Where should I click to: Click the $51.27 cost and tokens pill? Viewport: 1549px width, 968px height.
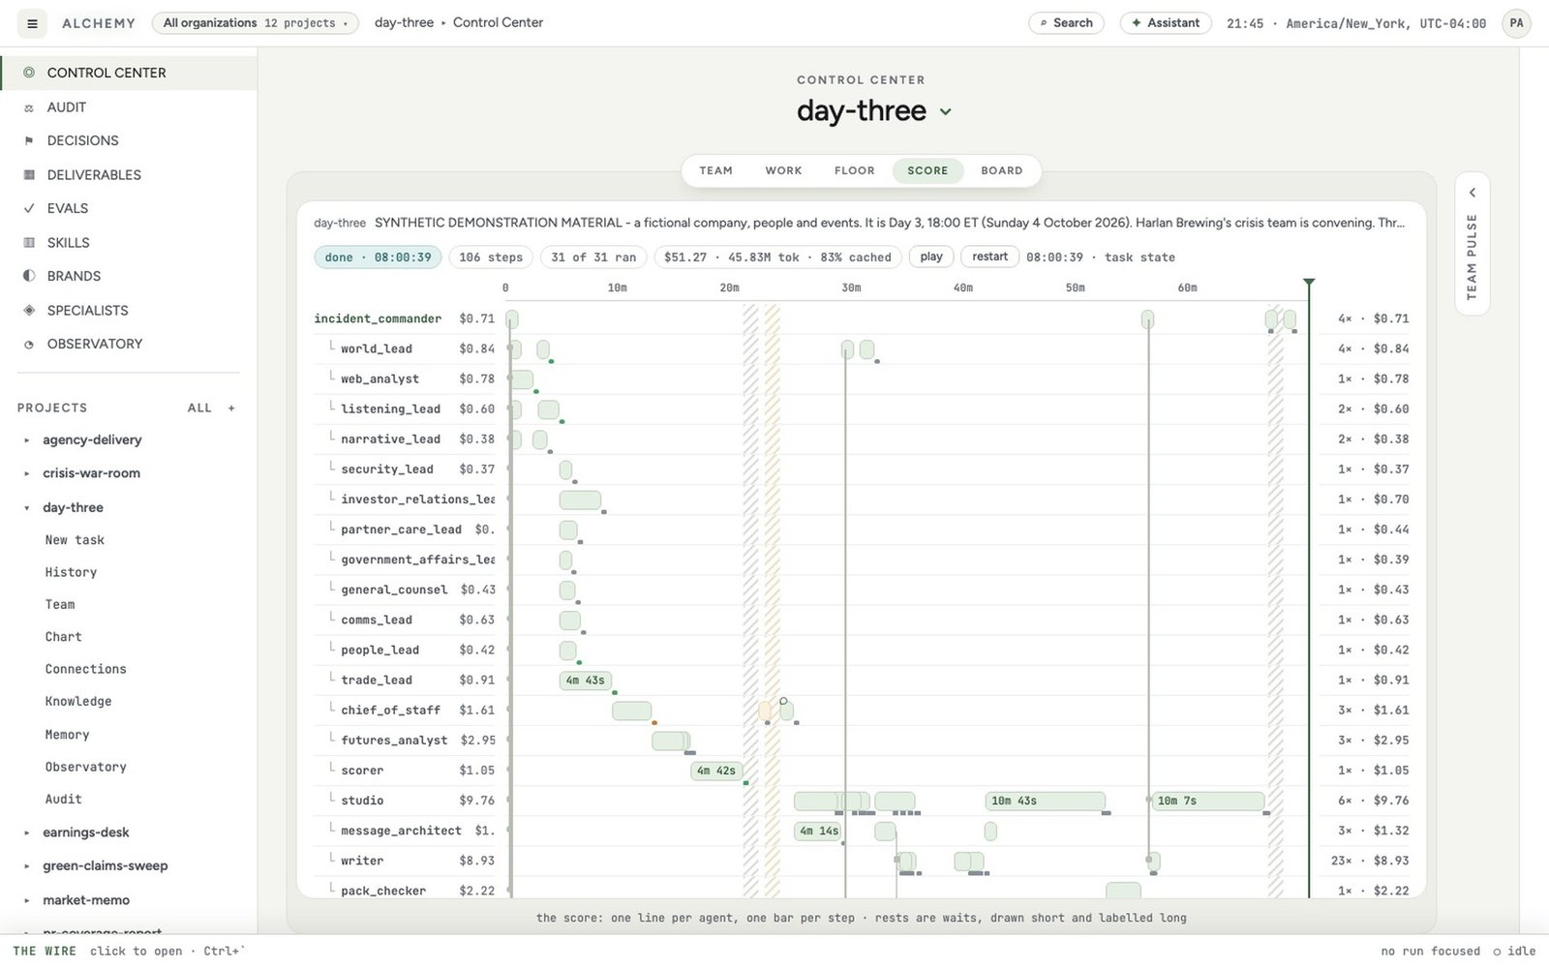[x=777, y=257]
